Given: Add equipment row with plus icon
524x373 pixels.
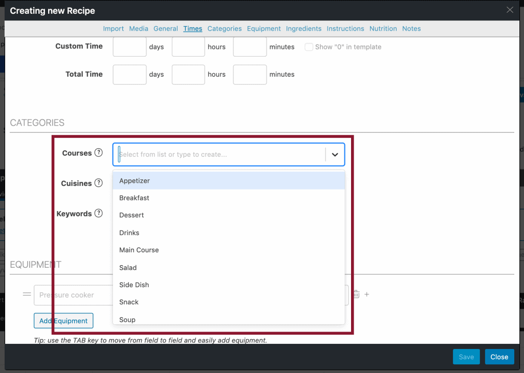Looking at the screenshot, I should [x=366, y=294].
